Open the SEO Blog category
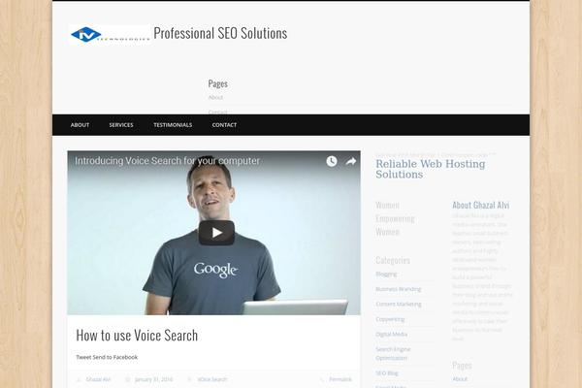The width and height of the screenshot is (582, 388). 387,373
